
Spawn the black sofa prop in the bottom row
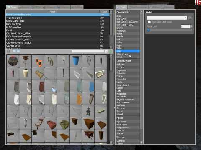[13, 136]
